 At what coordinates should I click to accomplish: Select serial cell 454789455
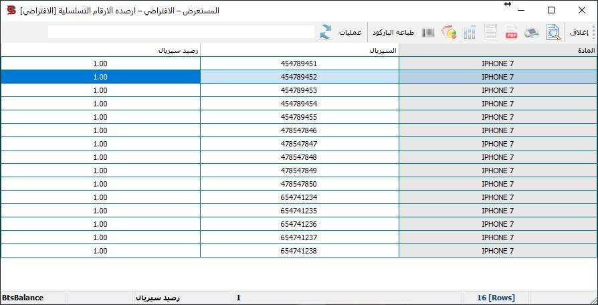300,117
